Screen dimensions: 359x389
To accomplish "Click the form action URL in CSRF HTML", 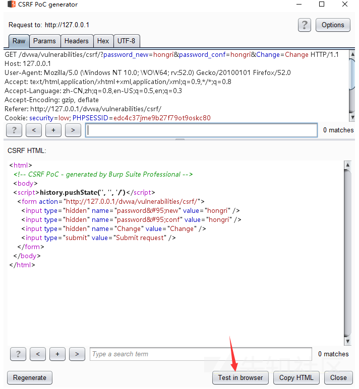I will pyautogui.click(x=132, y=201).
